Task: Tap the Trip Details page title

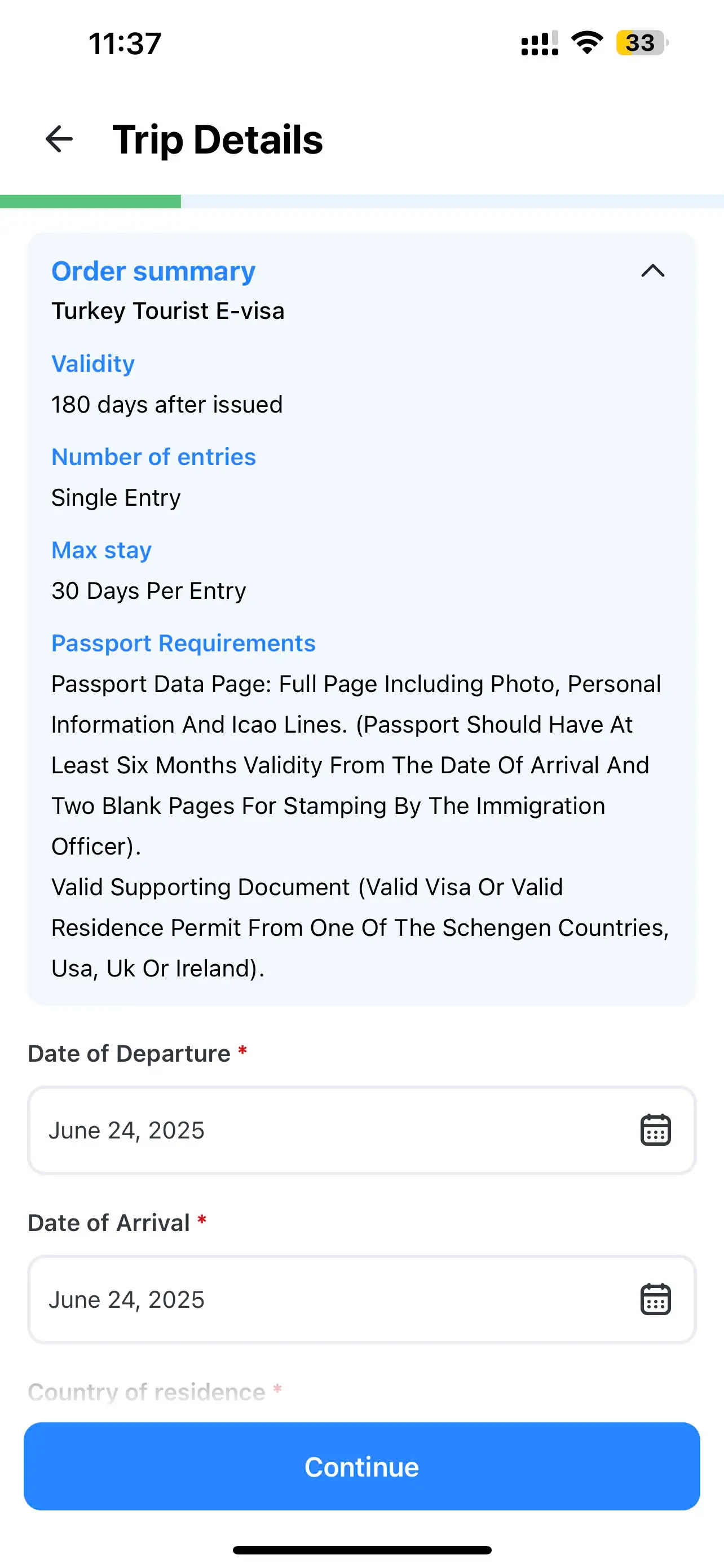Action: tap(218, 139)
